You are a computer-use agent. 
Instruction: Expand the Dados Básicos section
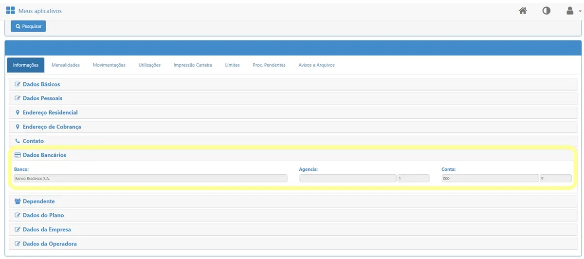point(41,84)
